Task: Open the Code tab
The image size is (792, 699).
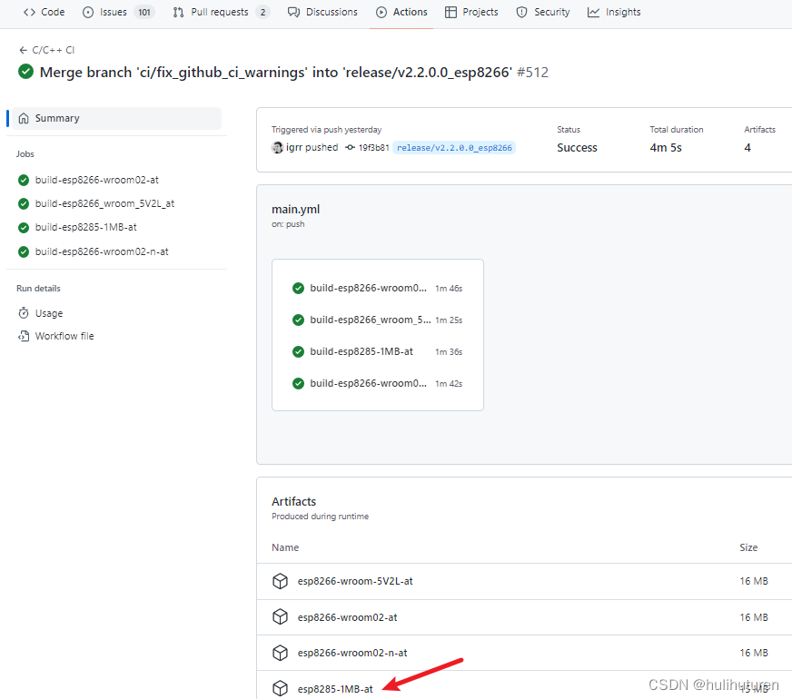Action: 44,12
